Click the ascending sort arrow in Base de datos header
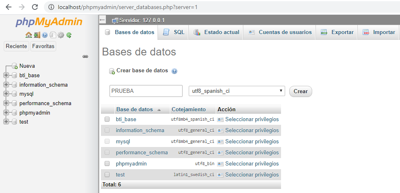The image size is (400, 193). 159,110
